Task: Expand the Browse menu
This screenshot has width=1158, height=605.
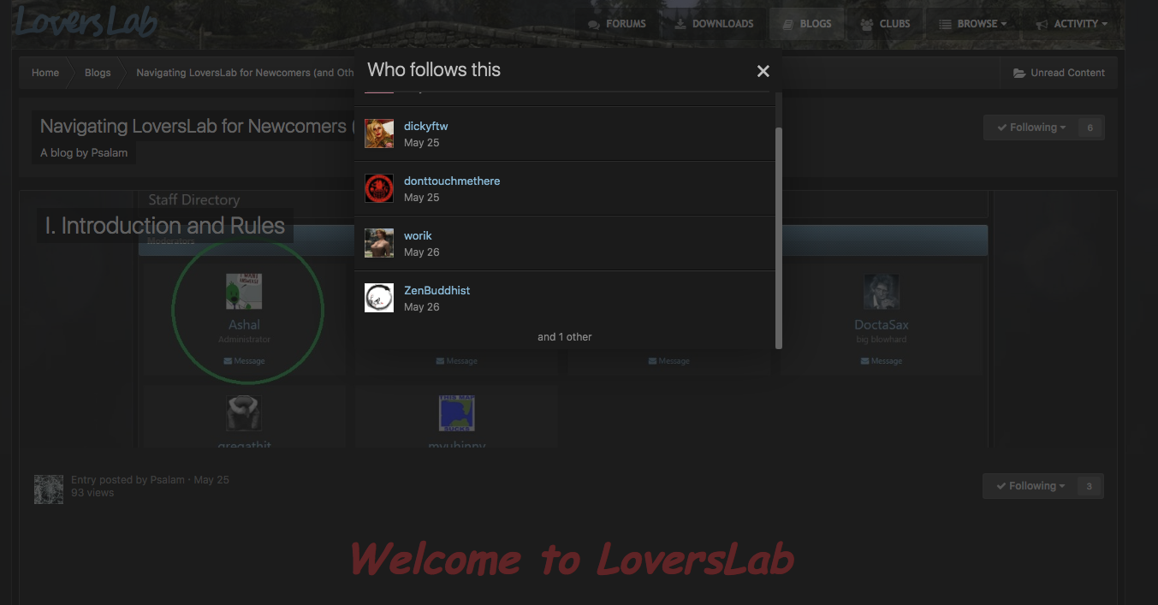Action: [x=973, y=24]
